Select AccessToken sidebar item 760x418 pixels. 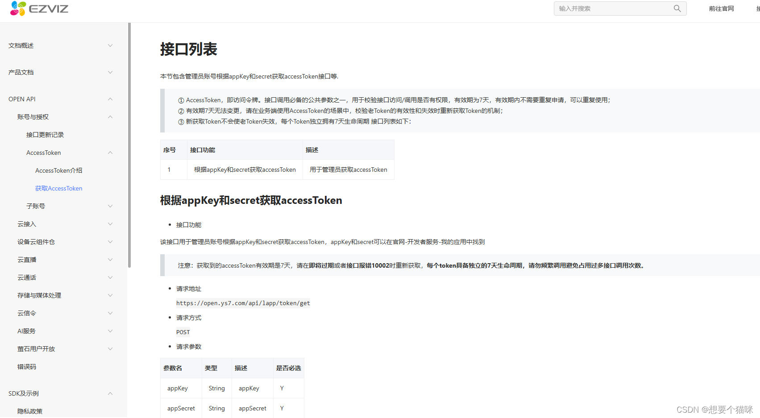point(44,153)
